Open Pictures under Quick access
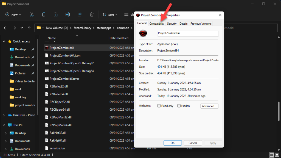Screen dimensions: 281x158 coord(20,73)
